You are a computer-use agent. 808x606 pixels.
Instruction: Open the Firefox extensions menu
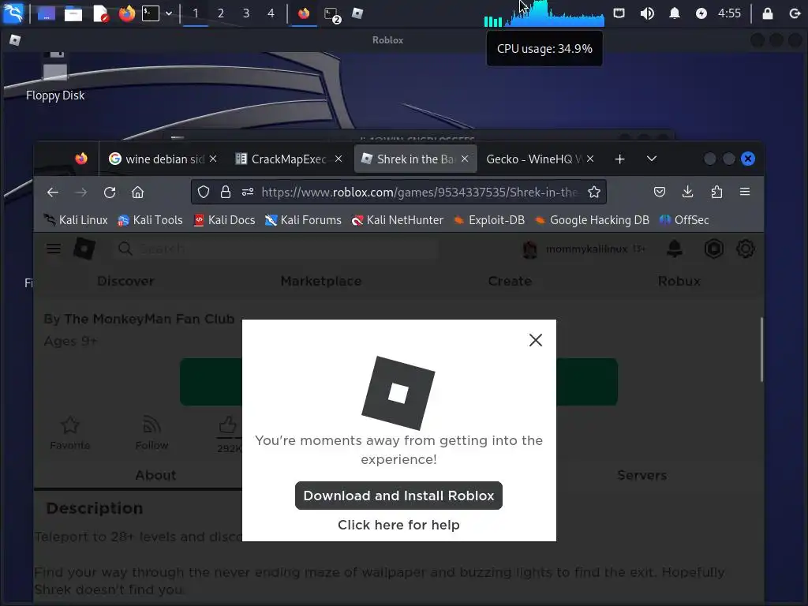coord(716,193)
